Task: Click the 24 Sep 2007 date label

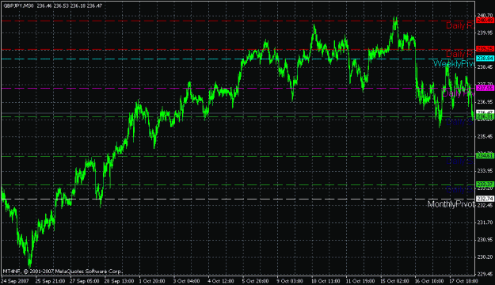Action: (x=15, y=281)
